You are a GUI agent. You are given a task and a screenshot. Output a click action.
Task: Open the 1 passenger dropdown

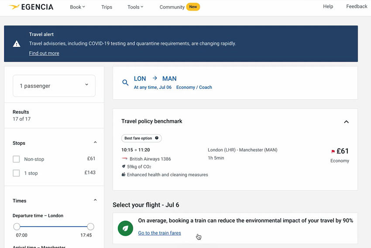coord(54,86)
